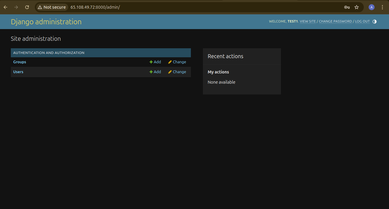Viewport: 389px width, 209px height.
Task: Toggle the Django theme light/dark icon
Action: (375, 22)
